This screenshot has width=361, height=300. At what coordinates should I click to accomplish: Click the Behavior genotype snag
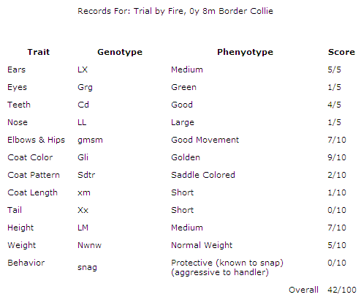(x=87, y=268)
